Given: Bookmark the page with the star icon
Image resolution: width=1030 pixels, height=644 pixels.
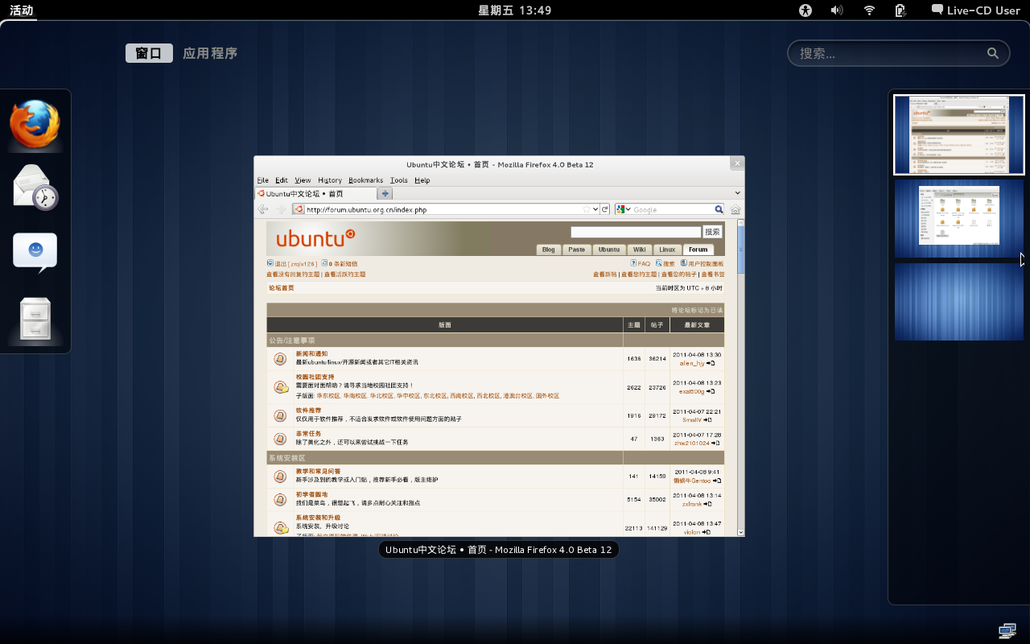Looking at the screenshot, I should coord(587,209).
